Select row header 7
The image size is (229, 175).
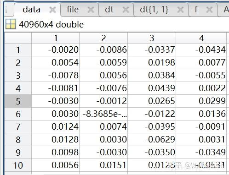[18, 127]
